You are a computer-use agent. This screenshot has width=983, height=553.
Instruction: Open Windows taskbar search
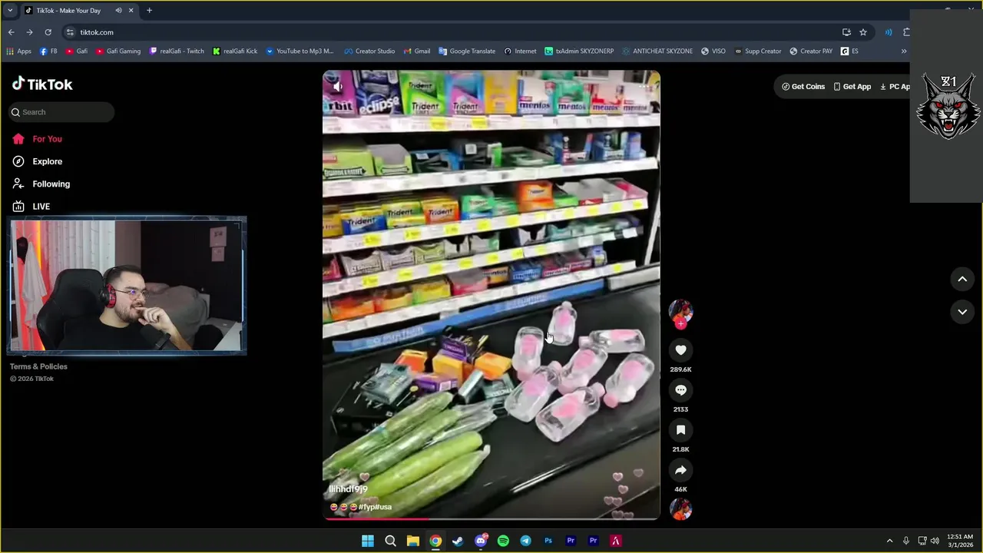390,541
